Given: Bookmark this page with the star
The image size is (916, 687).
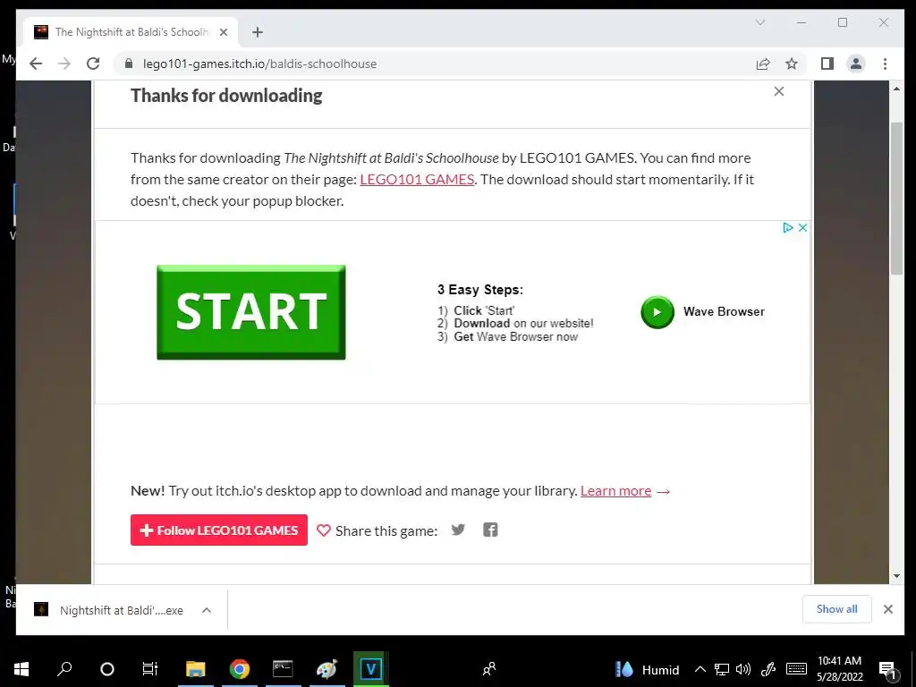Looking at the screenshot, I should (x=792, y=64).
